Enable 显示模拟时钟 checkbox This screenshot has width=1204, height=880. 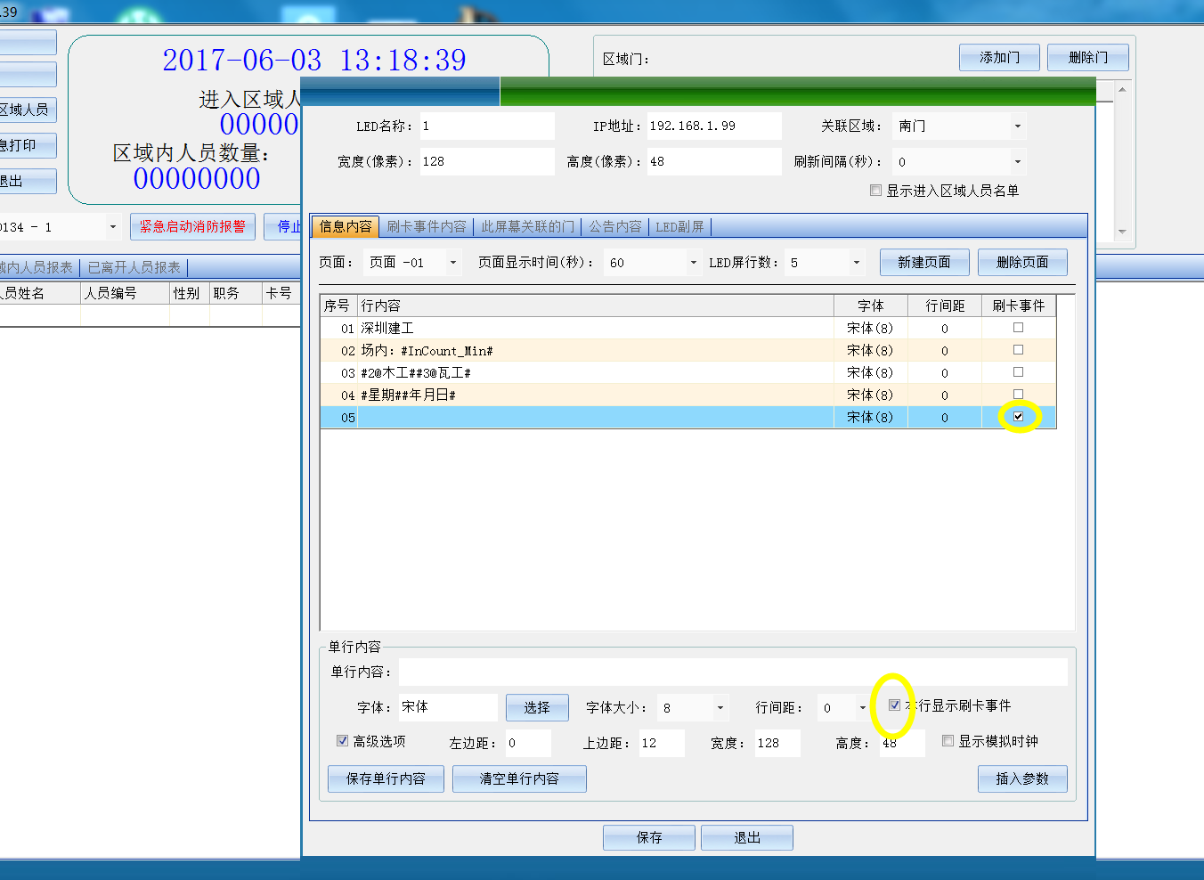coord(948,741)
